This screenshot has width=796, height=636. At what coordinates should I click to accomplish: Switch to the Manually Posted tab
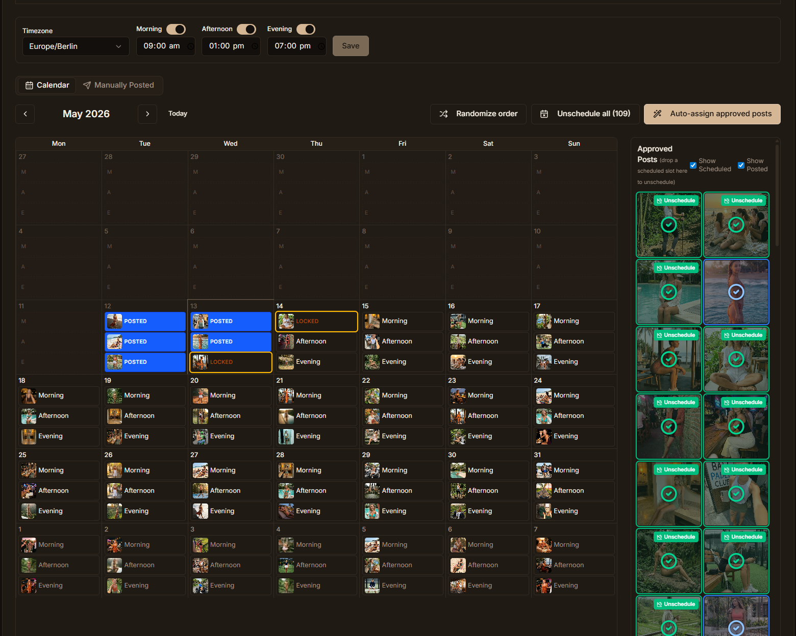(118, 85)
